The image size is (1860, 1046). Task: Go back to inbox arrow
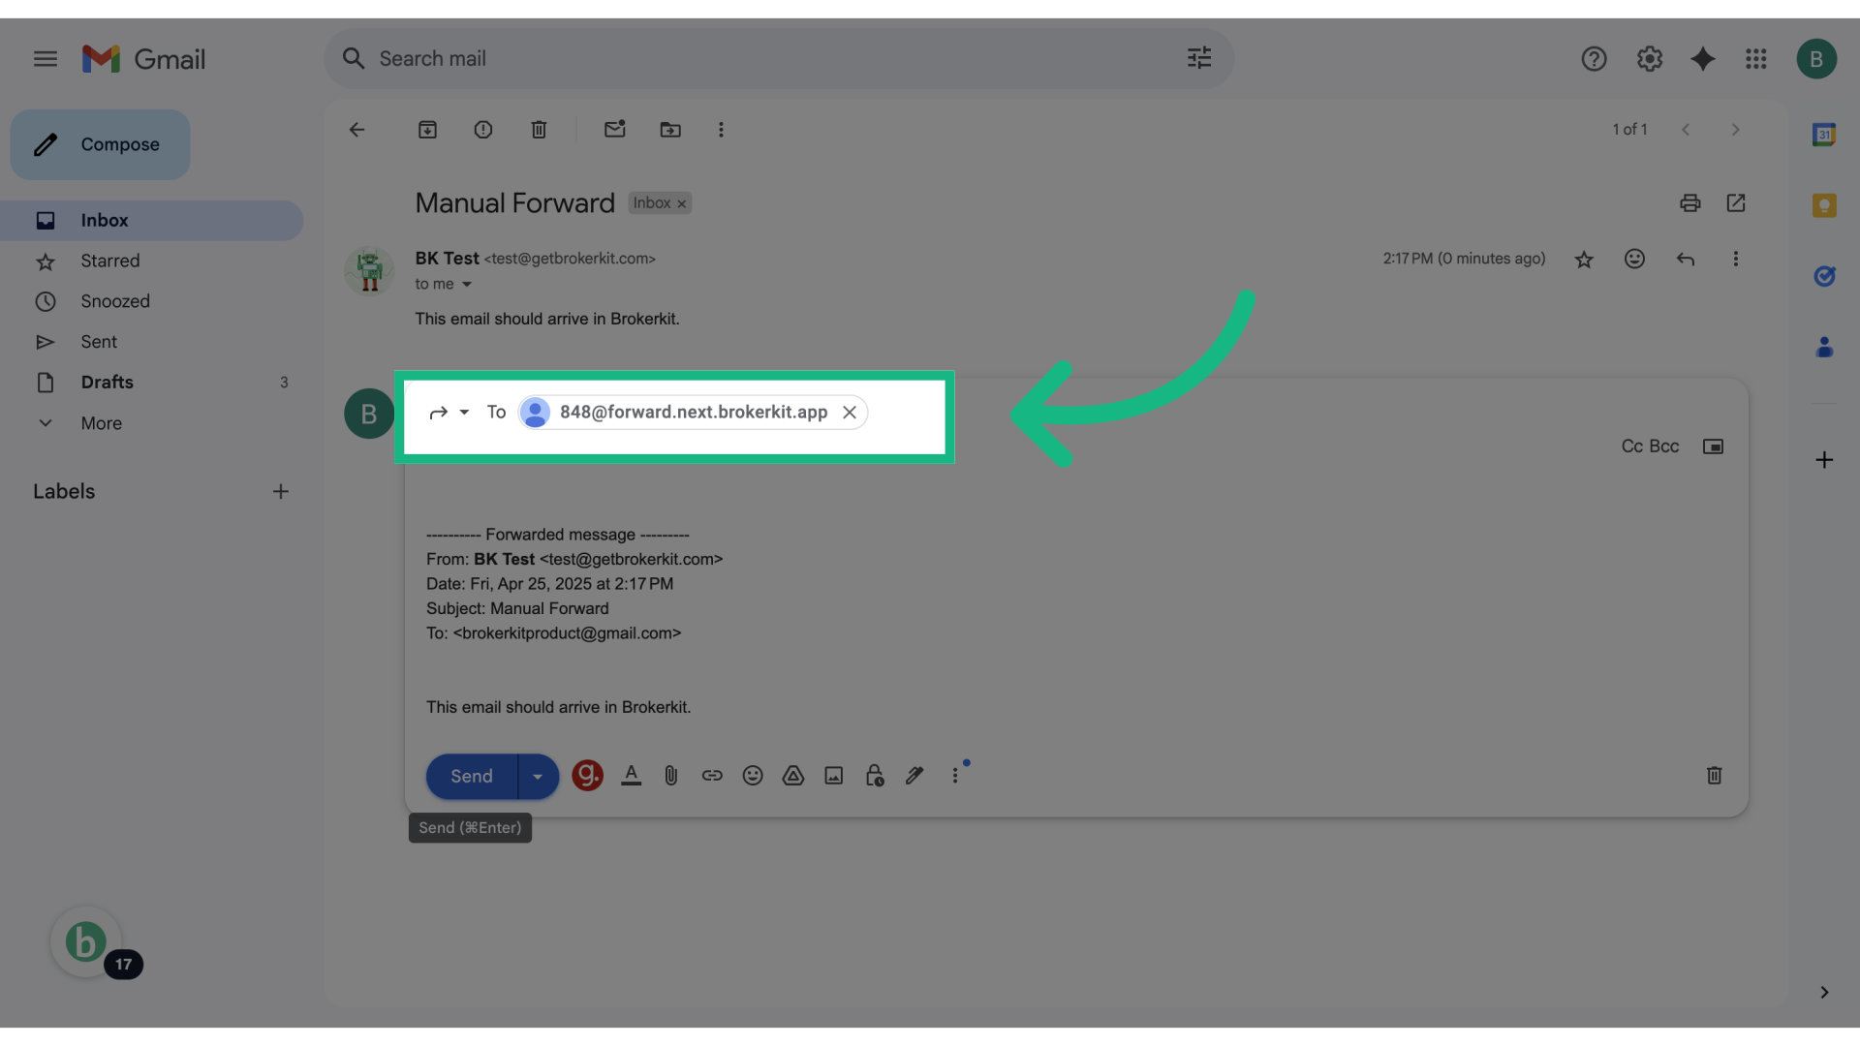[357, 130]
